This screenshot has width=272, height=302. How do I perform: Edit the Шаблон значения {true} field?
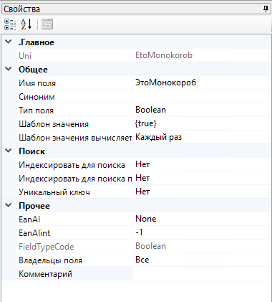202,123
